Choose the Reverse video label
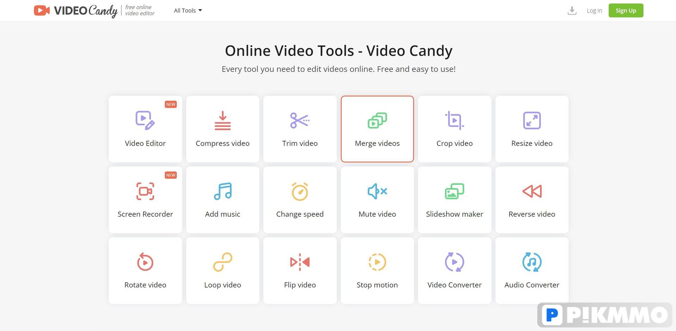The image size is (676, 331). point(532,214)
